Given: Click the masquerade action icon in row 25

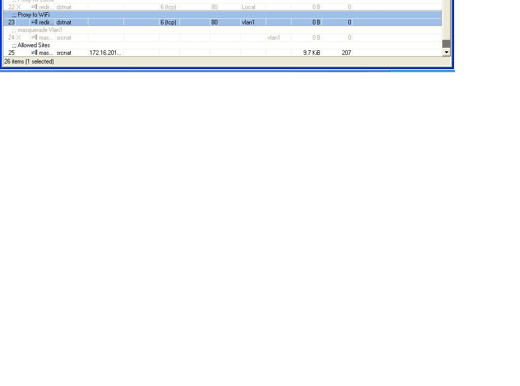Looking at the screenshot, I should (x=35, y=53).
